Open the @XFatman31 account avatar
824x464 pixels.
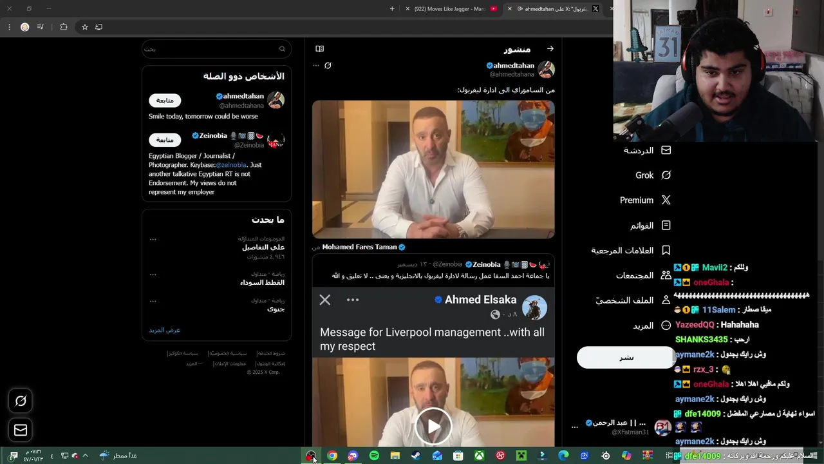(662, 427)
